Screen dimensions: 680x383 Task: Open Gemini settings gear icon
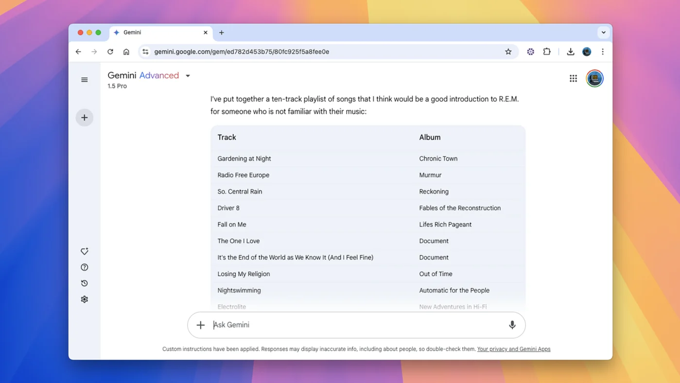85,299
